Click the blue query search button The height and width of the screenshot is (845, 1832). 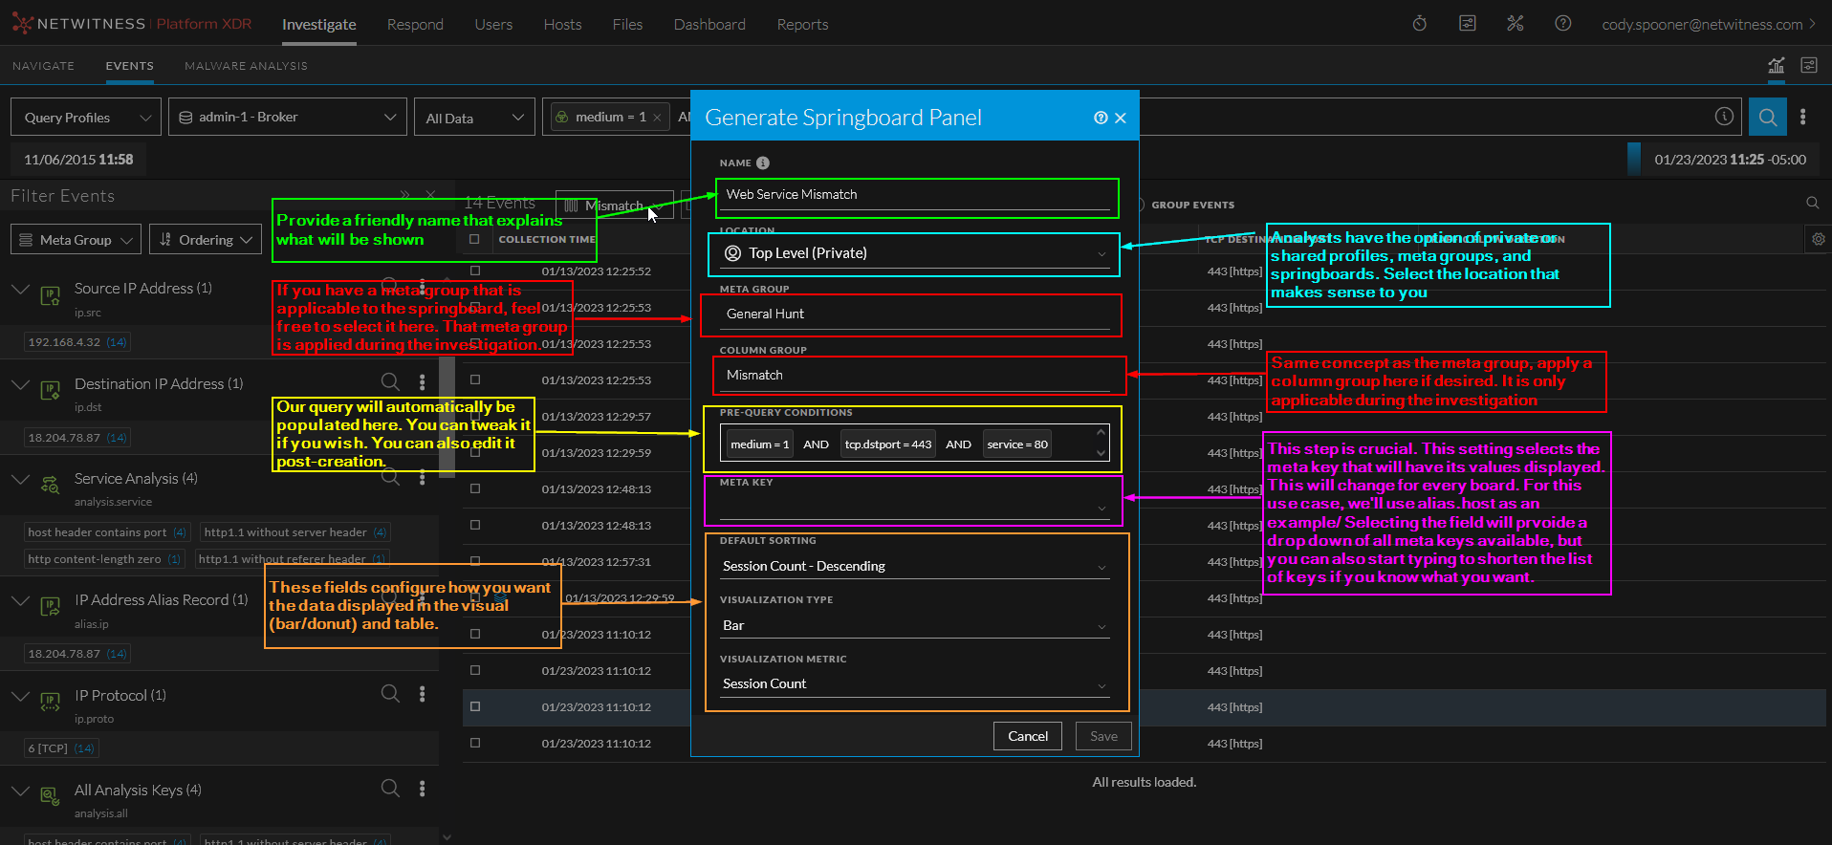1767,118
